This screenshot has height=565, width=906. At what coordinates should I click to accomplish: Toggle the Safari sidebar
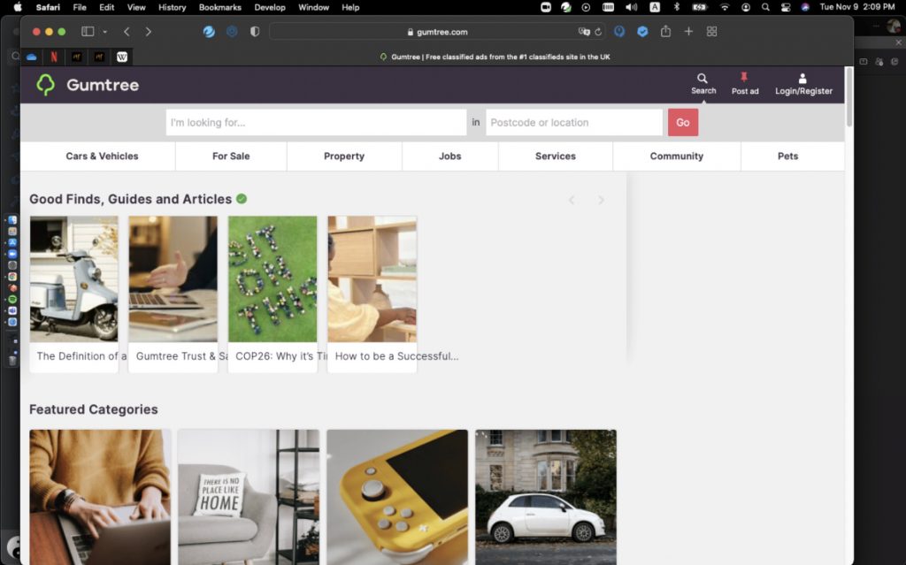[88, 32]
